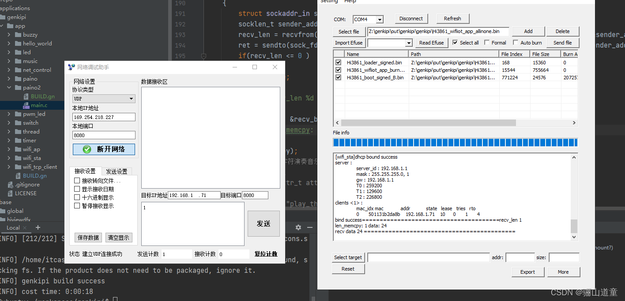625x301 pixels.
Task: Click the Disconnect button
Action: [x=411, y=19]
